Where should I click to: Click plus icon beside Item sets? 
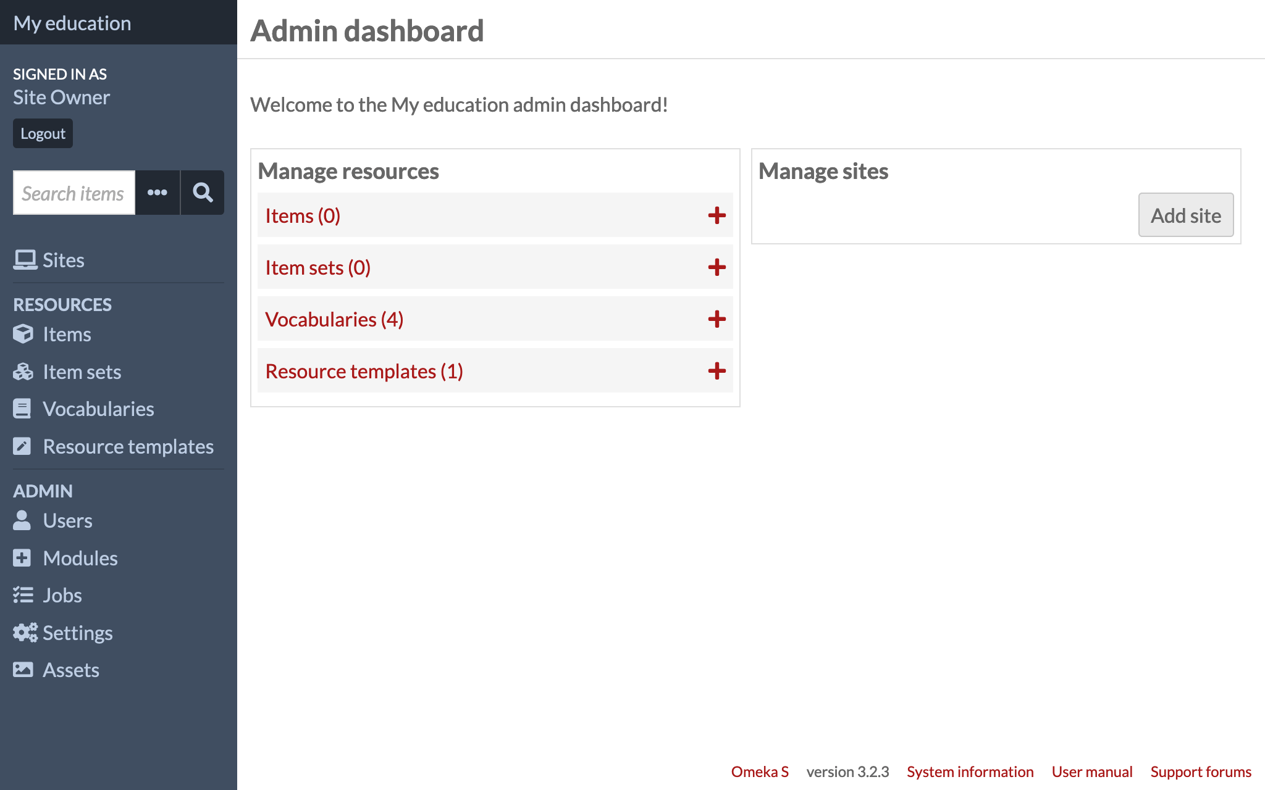tap(717, 267)
